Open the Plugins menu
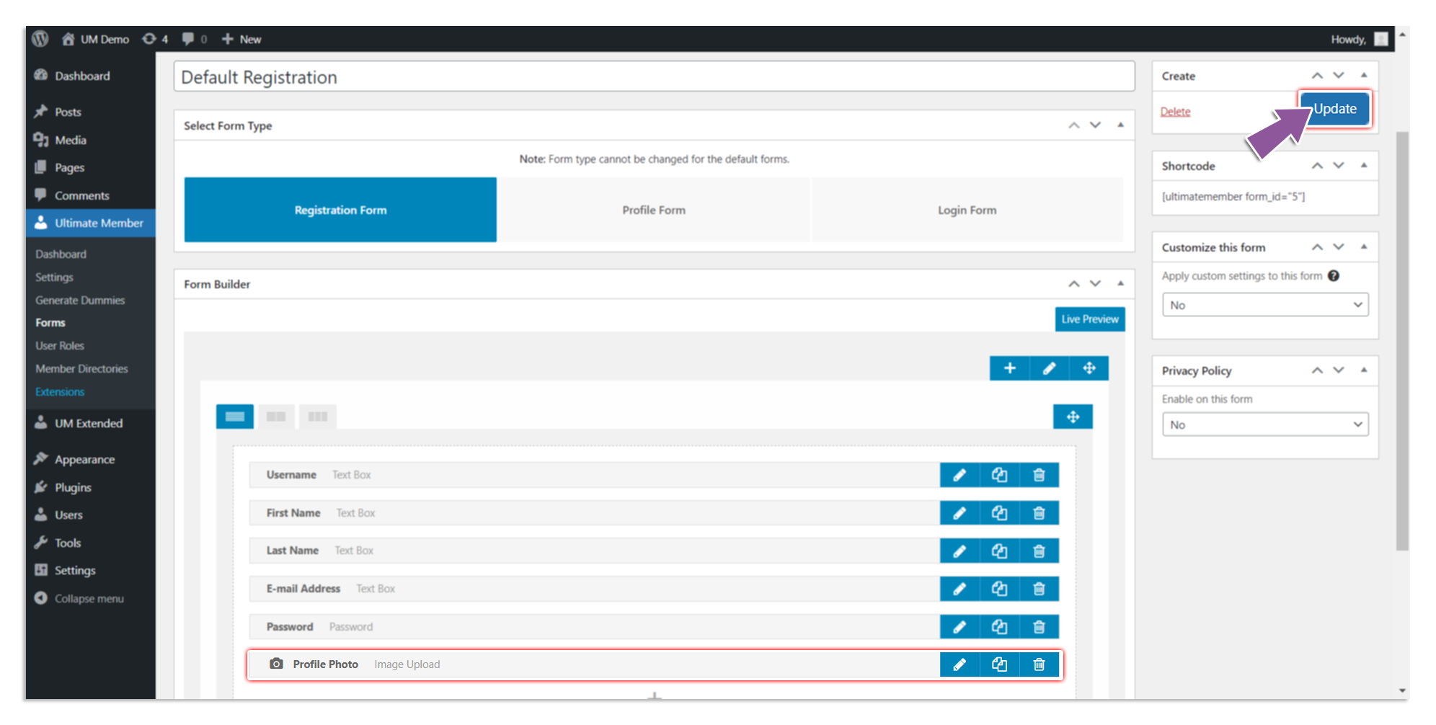1436x725 pixels. [x=73, y=487]
